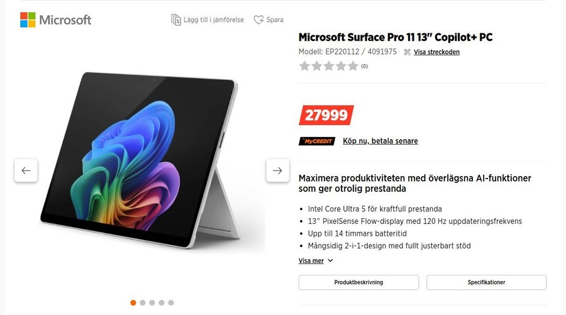Click the 'Visa streckoden' link
The image size is (566, 315).
[436, 52]
